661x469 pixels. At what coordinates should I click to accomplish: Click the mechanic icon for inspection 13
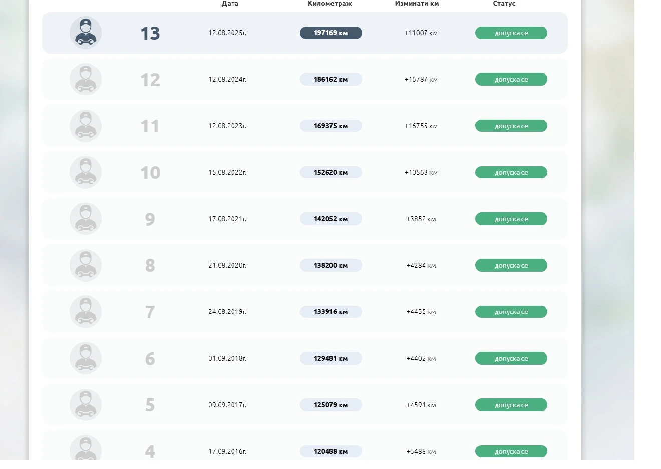[x=86, y=33]
